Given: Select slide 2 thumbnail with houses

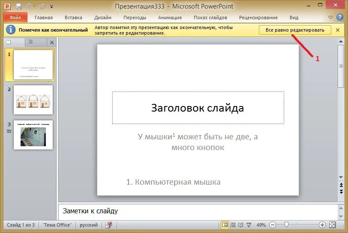Looking at the screenshot, I should tap(33, 100).
